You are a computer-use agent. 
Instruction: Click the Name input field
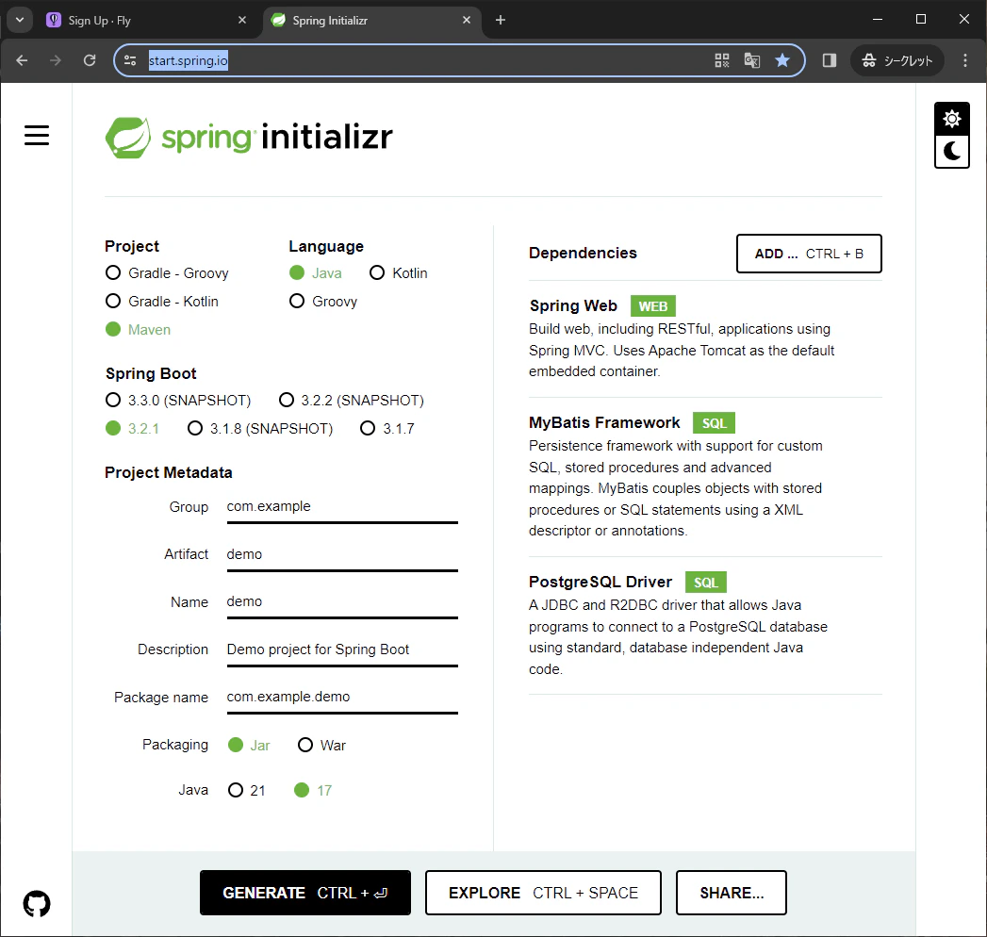[342, 602]
